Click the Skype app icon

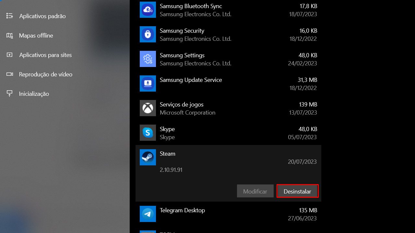(148, 133)
